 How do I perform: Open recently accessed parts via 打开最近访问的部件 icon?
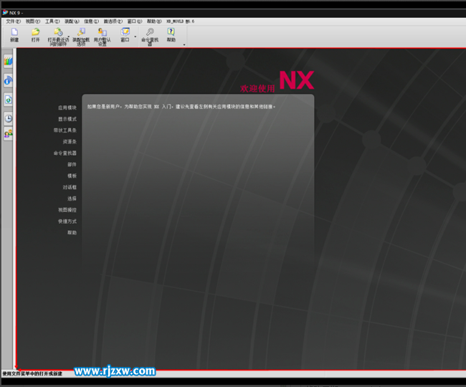(58, 32)
